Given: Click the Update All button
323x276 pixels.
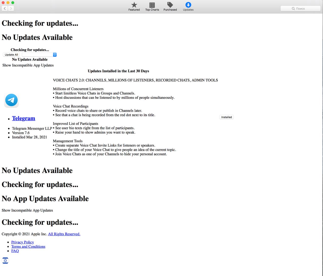Looking at the screenshot, I should pyautogui.click(x=11, y=55).
